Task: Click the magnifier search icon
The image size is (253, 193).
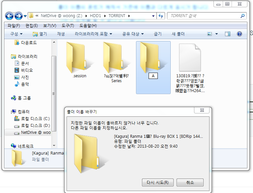Action: pos(242,16)
